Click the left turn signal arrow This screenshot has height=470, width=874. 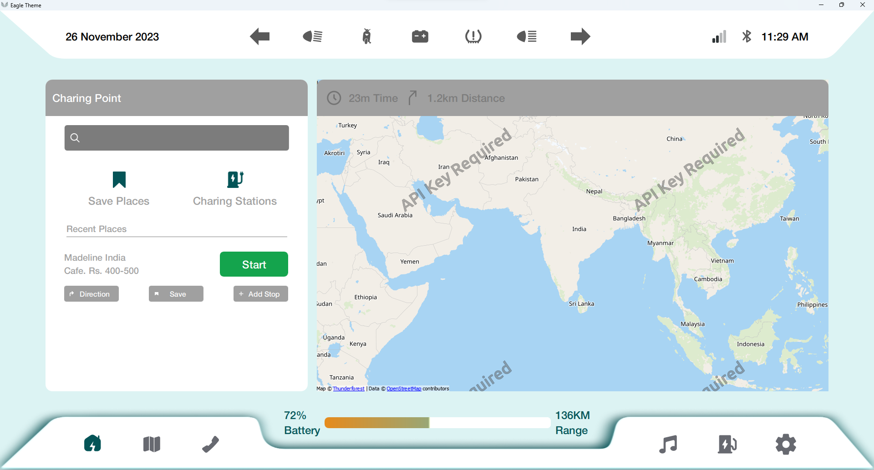pyautogui.click(x=260, y=36)
